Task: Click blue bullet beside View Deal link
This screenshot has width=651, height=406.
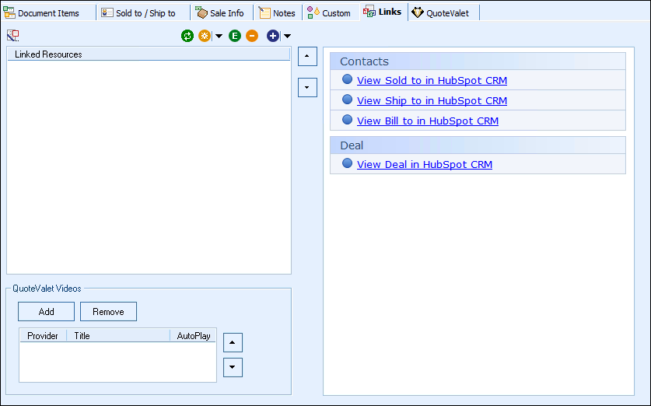Action: (347, 163)
